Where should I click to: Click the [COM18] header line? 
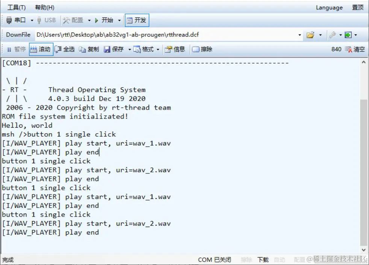tap(145, 63)
